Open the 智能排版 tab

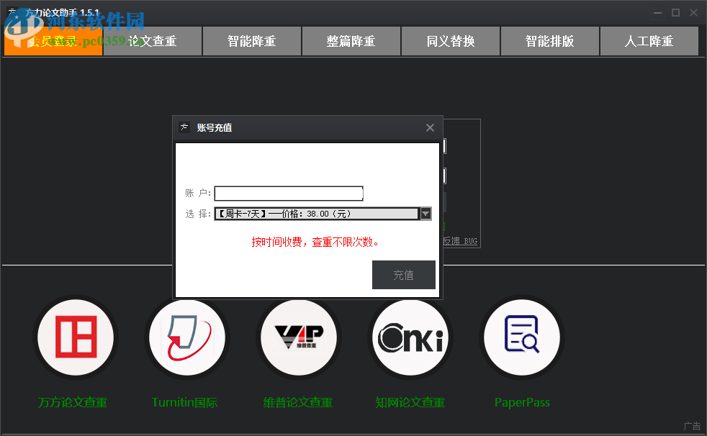(x=549, y=41)
